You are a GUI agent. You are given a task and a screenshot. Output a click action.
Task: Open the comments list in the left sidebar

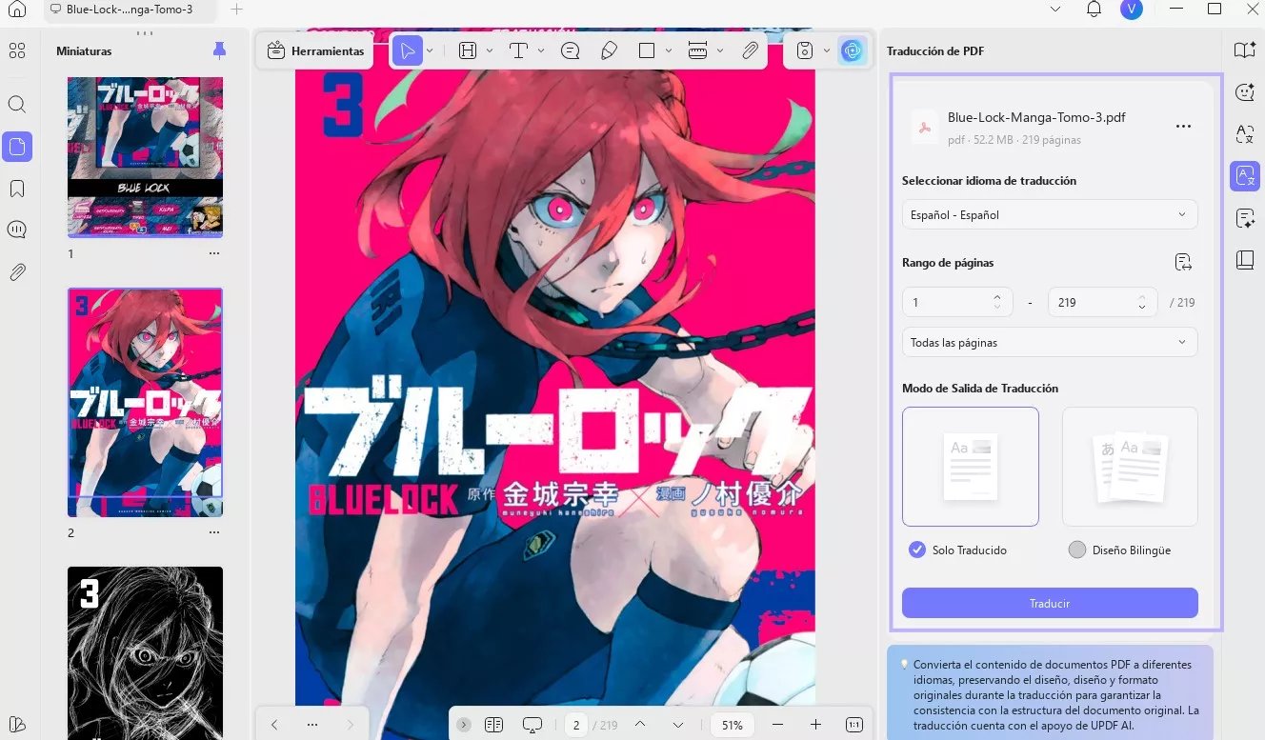click(17, 230)
